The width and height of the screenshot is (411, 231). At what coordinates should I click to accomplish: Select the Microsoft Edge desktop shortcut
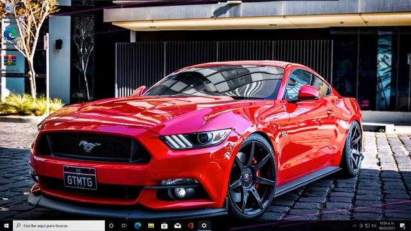click(10, 34)
